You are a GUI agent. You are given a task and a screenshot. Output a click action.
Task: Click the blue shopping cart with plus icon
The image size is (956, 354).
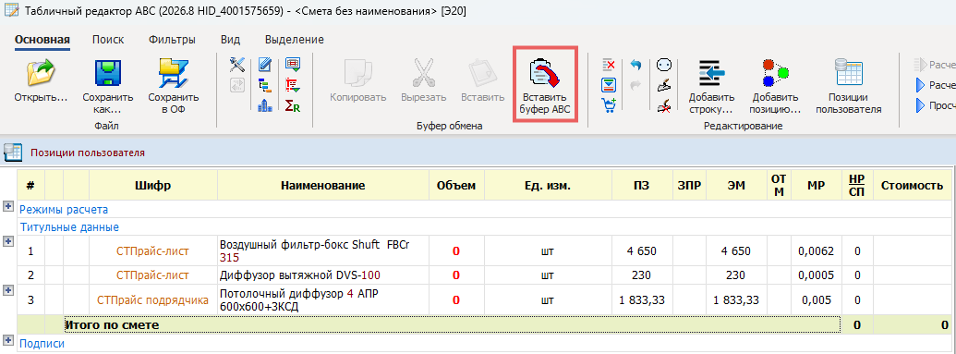(x=608, y=105)
